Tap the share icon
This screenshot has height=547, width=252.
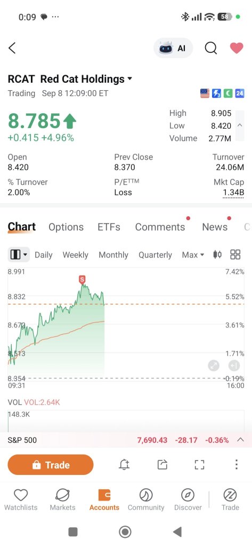[162, 465]
